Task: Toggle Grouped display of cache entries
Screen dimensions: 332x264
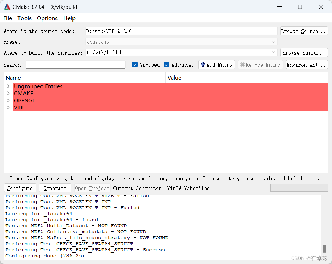Action: 135,65
